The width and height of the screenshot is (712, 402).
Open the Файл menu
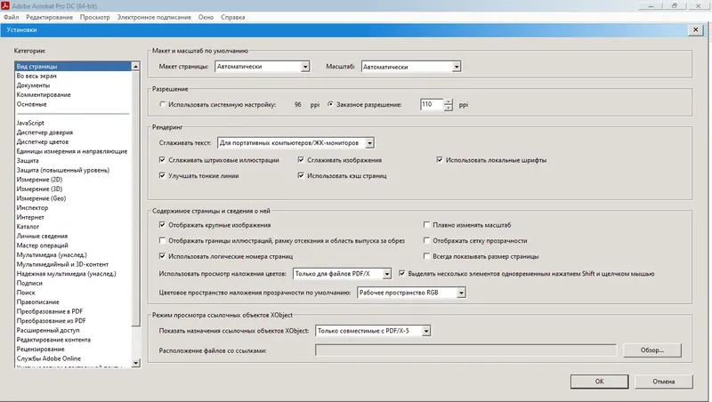click(x=11, y=17)
